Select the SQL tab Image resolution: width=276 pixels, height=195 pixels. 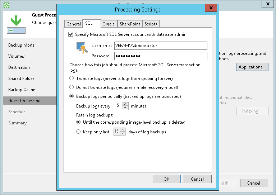pyautogui.click(x=91, y=23)
